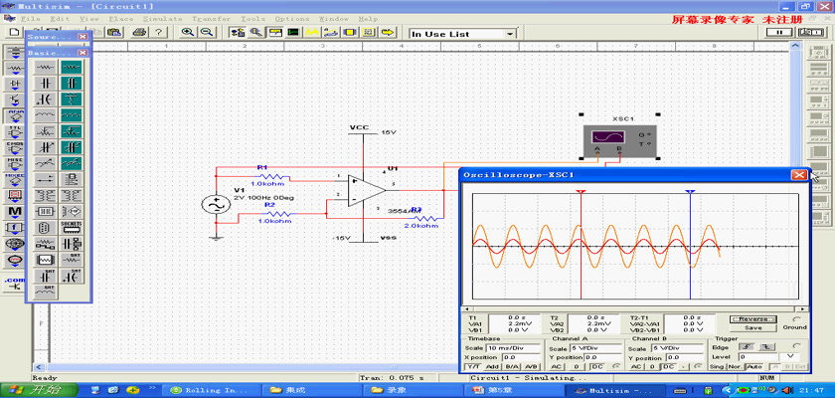Screen dimensions: 835x398
Task: Click the Save button in oscilloscope
Action: pyautogui.click(x=753, y=327)
